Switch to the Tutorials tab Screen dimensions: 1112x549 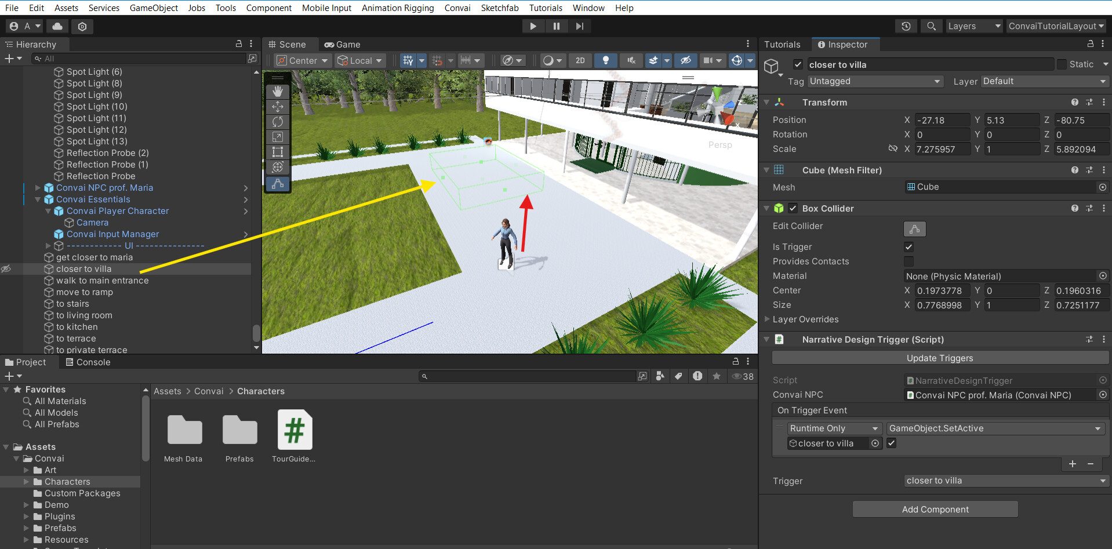click(782, 44)
